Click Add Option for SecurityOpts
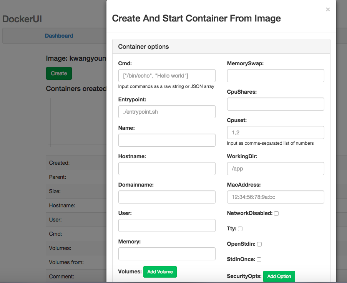 point(279,276)
